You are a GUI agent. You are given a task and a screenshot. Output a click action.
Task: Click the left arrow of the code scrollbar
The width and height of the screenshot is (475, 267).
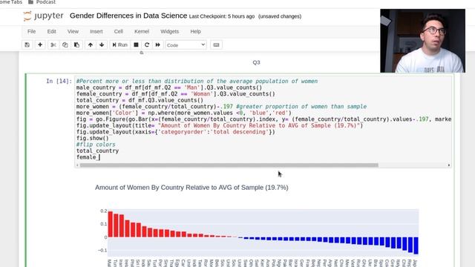point(77,165)
